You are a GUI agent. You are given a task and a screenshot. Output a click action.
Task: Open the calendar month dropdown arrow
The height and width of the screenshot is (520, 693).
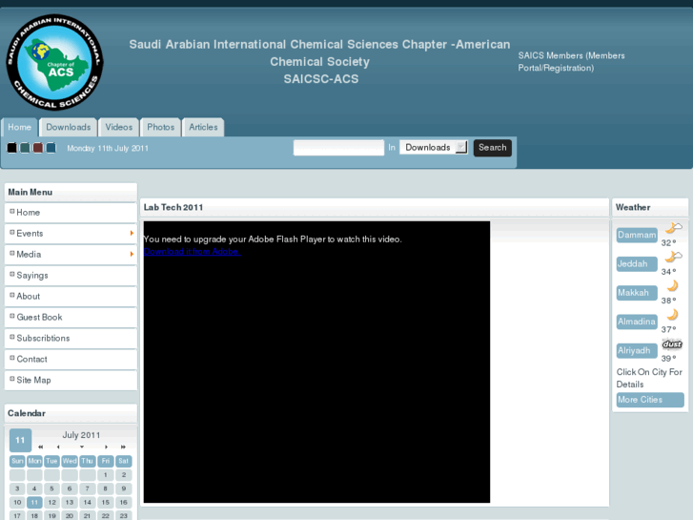(82, 447)
